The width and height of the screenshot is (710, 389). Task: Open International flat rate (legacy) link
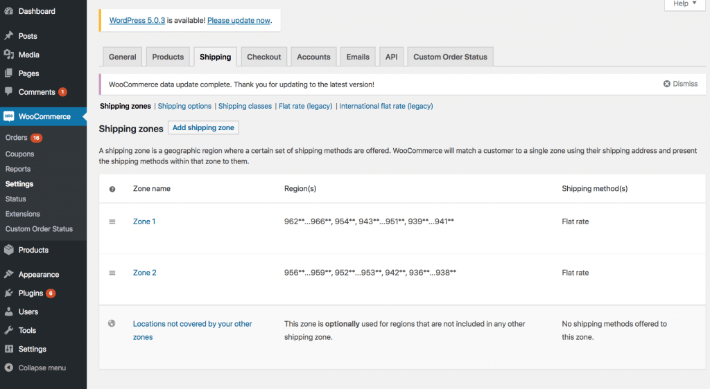click(x=386, y=106)
